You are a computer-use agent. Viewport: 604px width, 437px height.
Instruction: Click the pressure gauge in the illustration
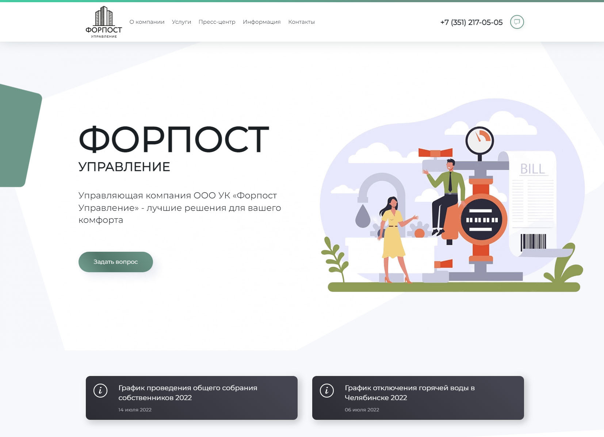[479, 141]
